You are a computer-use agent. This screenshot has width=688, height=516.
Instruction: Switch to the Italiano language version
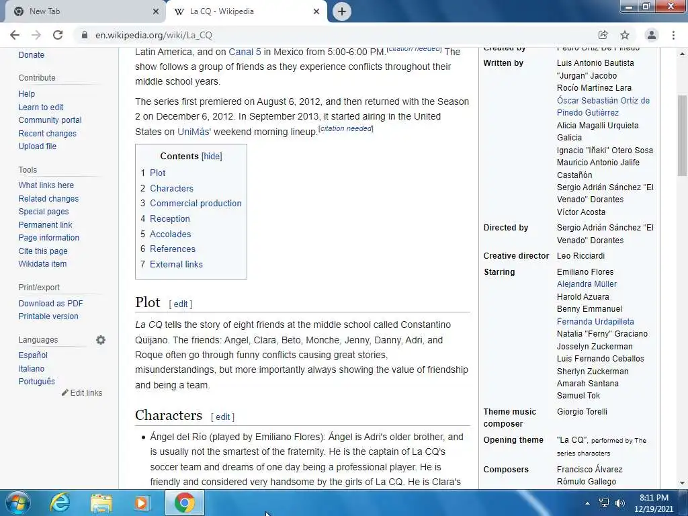click(31, 369)
